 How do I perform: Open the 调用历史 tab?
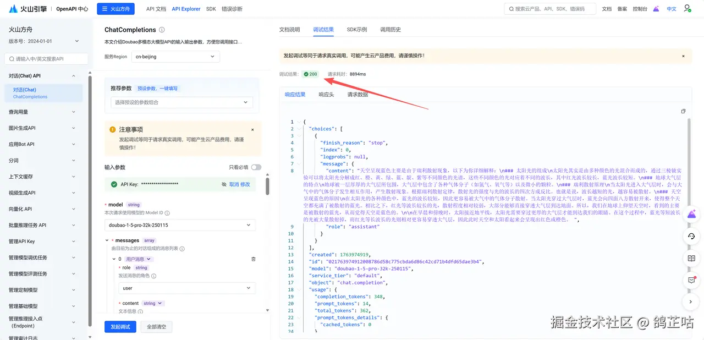coord(391,30)
